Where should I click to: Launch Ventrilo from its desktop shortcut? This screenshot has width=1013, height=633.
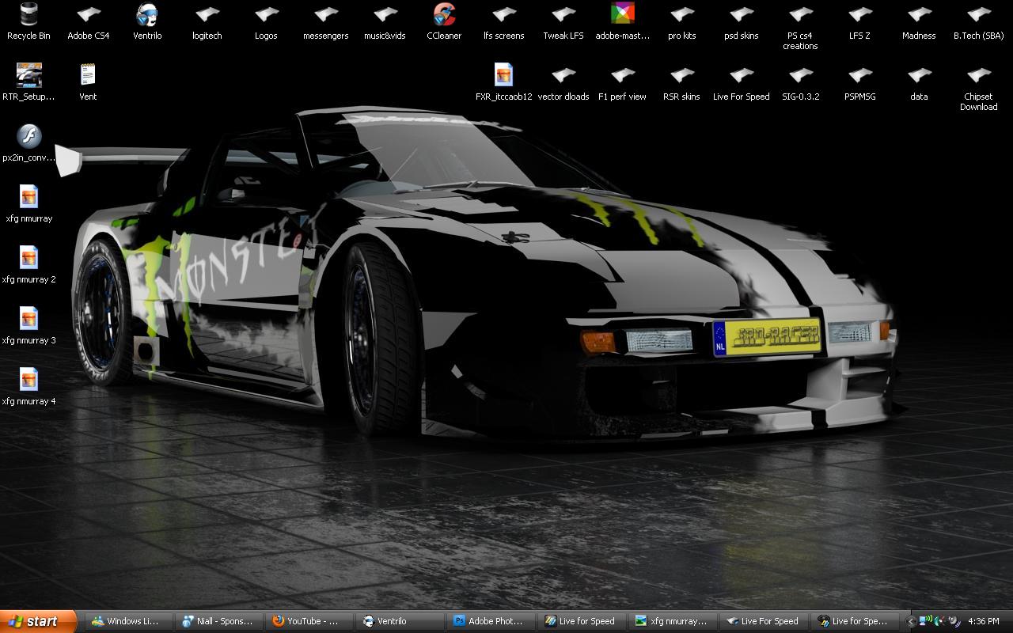pos(147,21)
